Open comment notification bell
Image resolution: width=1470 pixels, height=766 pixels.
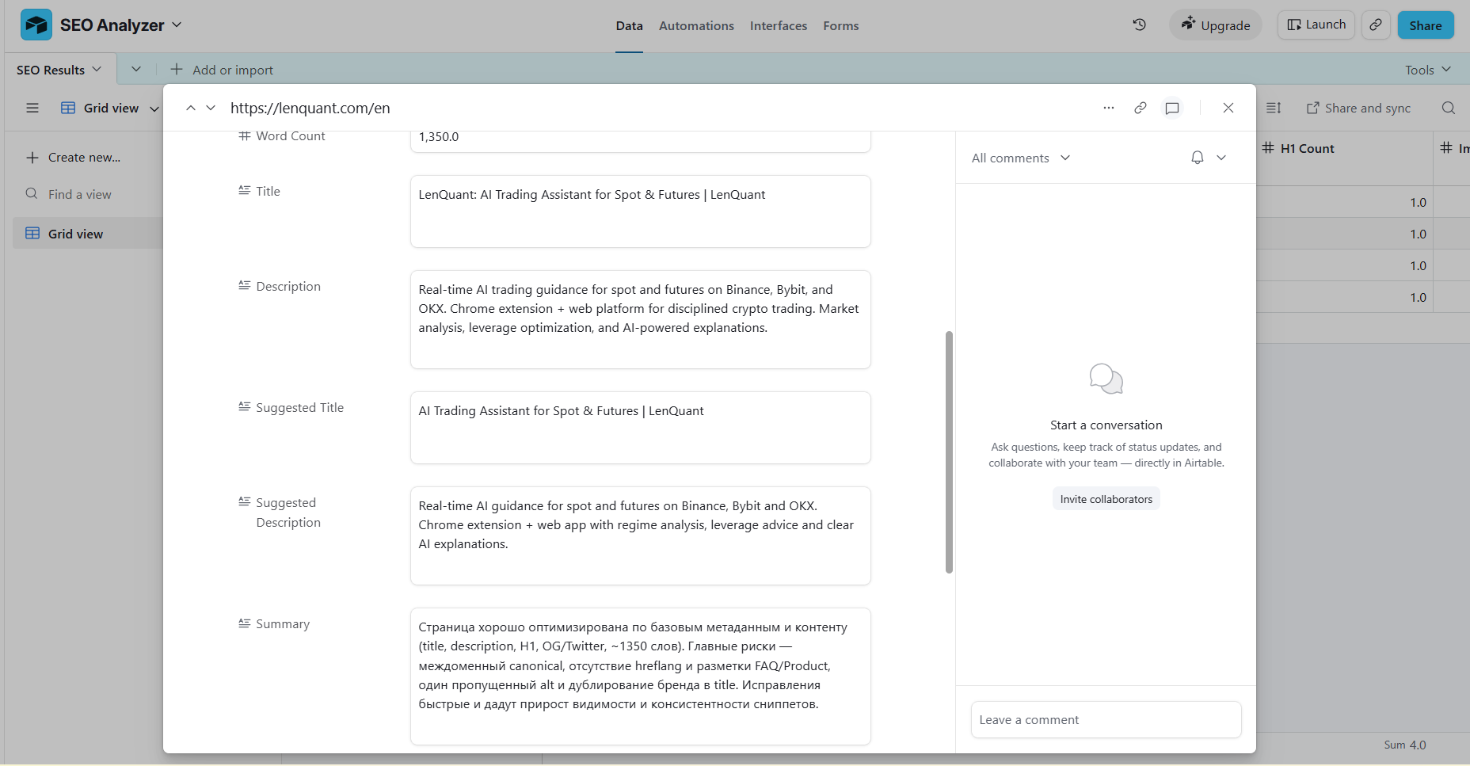[x=1198, y=158]
